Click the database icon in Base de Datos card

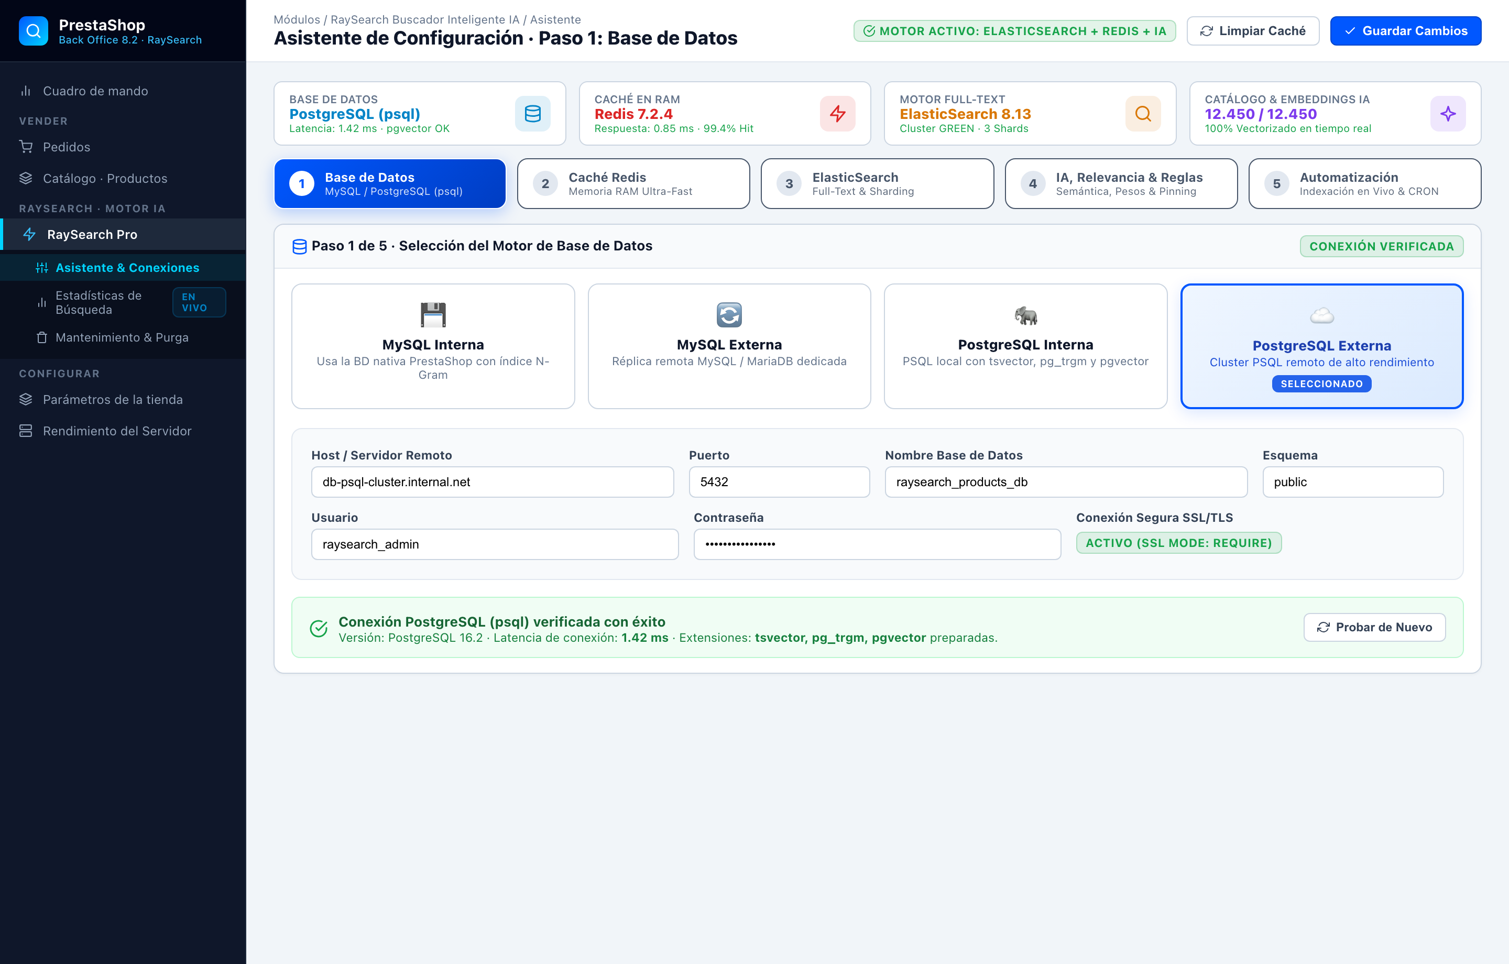pyautogui.click(x=533, y=114)
